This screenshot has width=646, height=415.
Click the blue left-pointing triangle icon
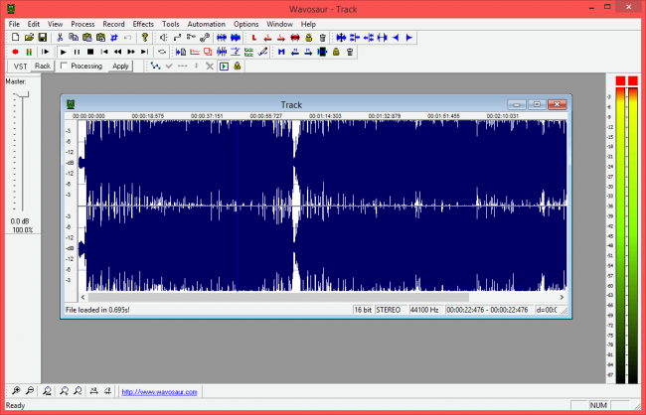(396, 38)
